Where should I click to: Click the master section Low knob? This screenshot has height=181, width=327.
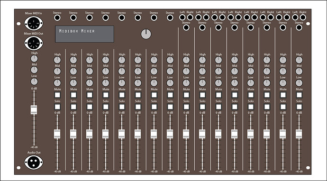34,81
